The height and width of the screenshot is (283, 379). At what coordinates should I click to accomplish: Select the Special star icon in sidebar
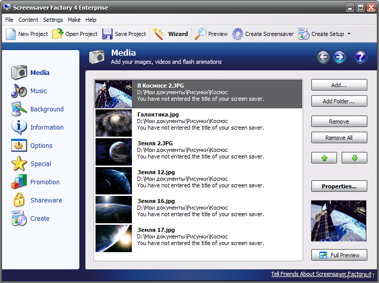[x=19, y=164]
